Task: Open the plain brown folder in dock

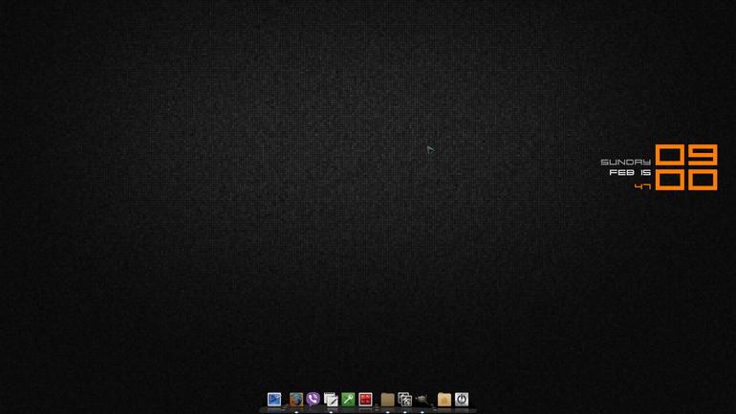Action: tap(388, 400)
